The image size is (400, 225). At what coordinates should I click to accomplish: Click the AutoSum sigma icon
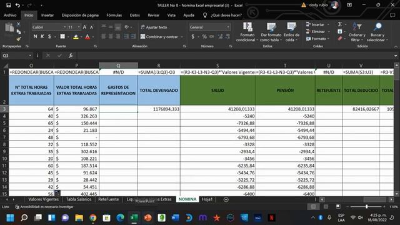[340, 24]
